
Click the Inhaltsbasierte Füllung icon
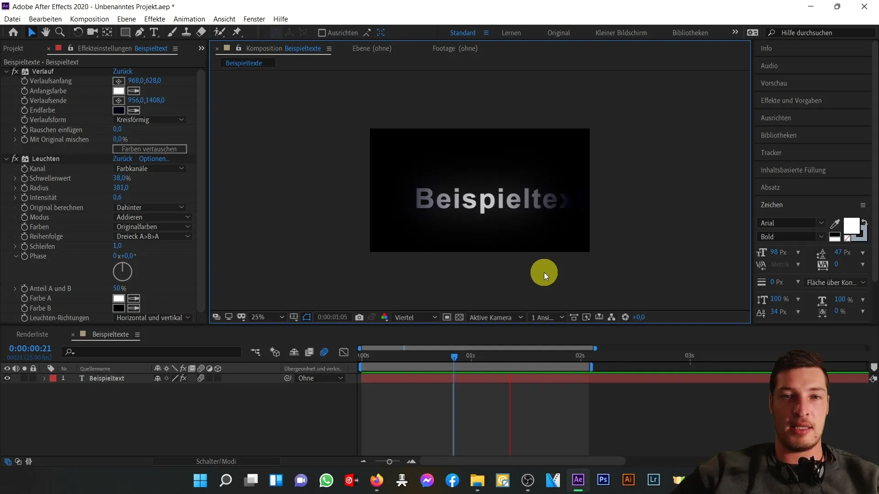pos(793,170)
